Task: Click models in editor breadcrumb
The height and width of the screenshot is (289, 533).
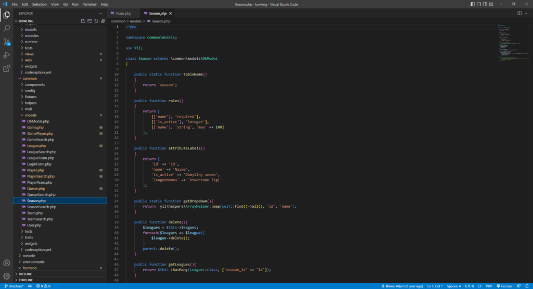Action: tap(136, 21)
